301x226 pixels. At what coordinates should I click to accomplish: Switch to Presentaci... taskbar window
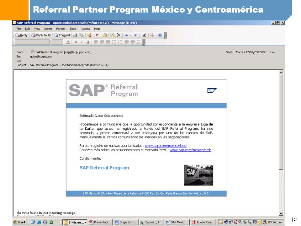point(100,222)
